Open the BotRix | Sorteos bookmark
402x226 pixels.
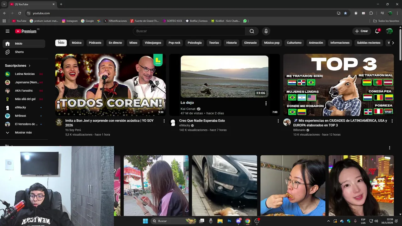(x=197, y=21)
